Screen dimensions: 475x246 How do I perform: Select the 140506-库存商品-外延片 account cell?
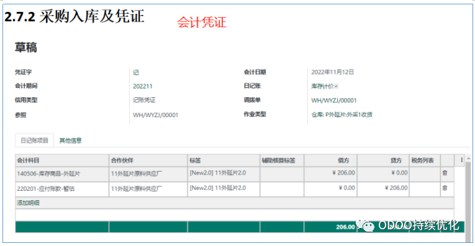click(x=62, y=174)
